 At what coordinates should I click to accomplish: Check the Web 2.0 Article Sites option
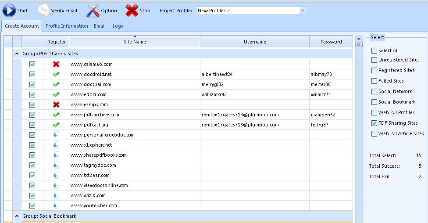tap(374, 133)
